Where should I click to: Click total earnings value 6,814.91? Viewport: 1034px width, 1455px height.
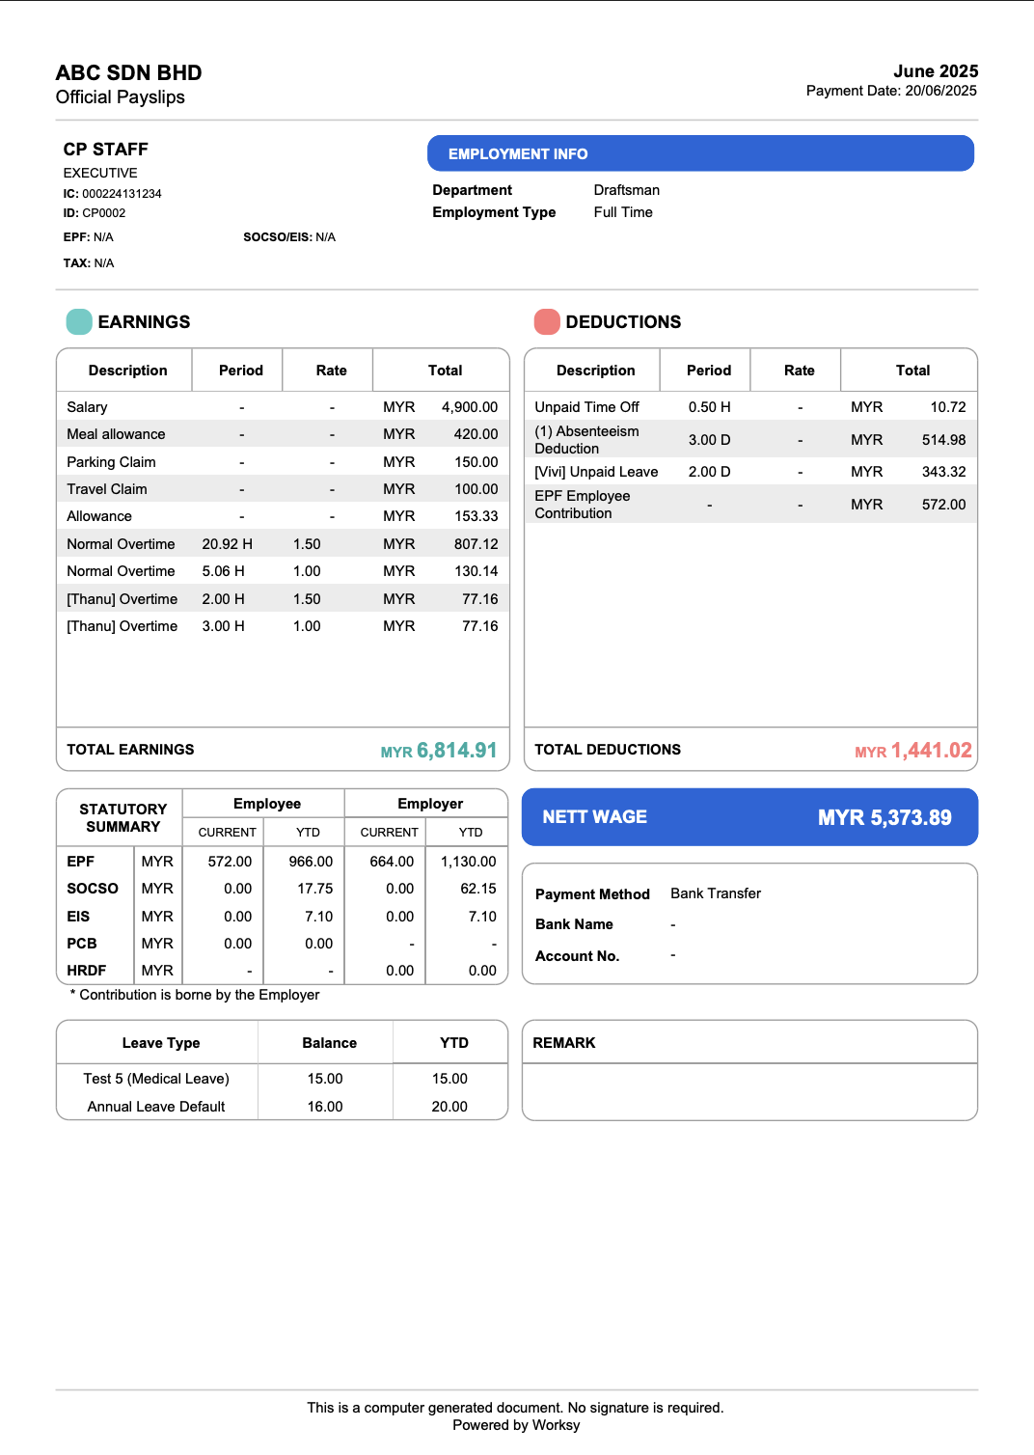click(457, 751)
